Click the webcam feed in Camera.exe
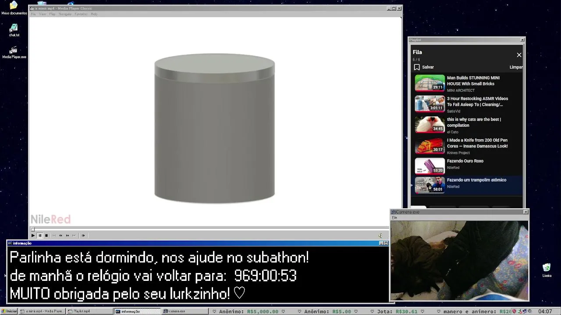 click(459, 260)
